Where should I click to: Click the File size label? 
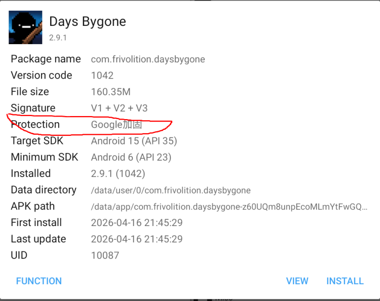pos(30,92)
